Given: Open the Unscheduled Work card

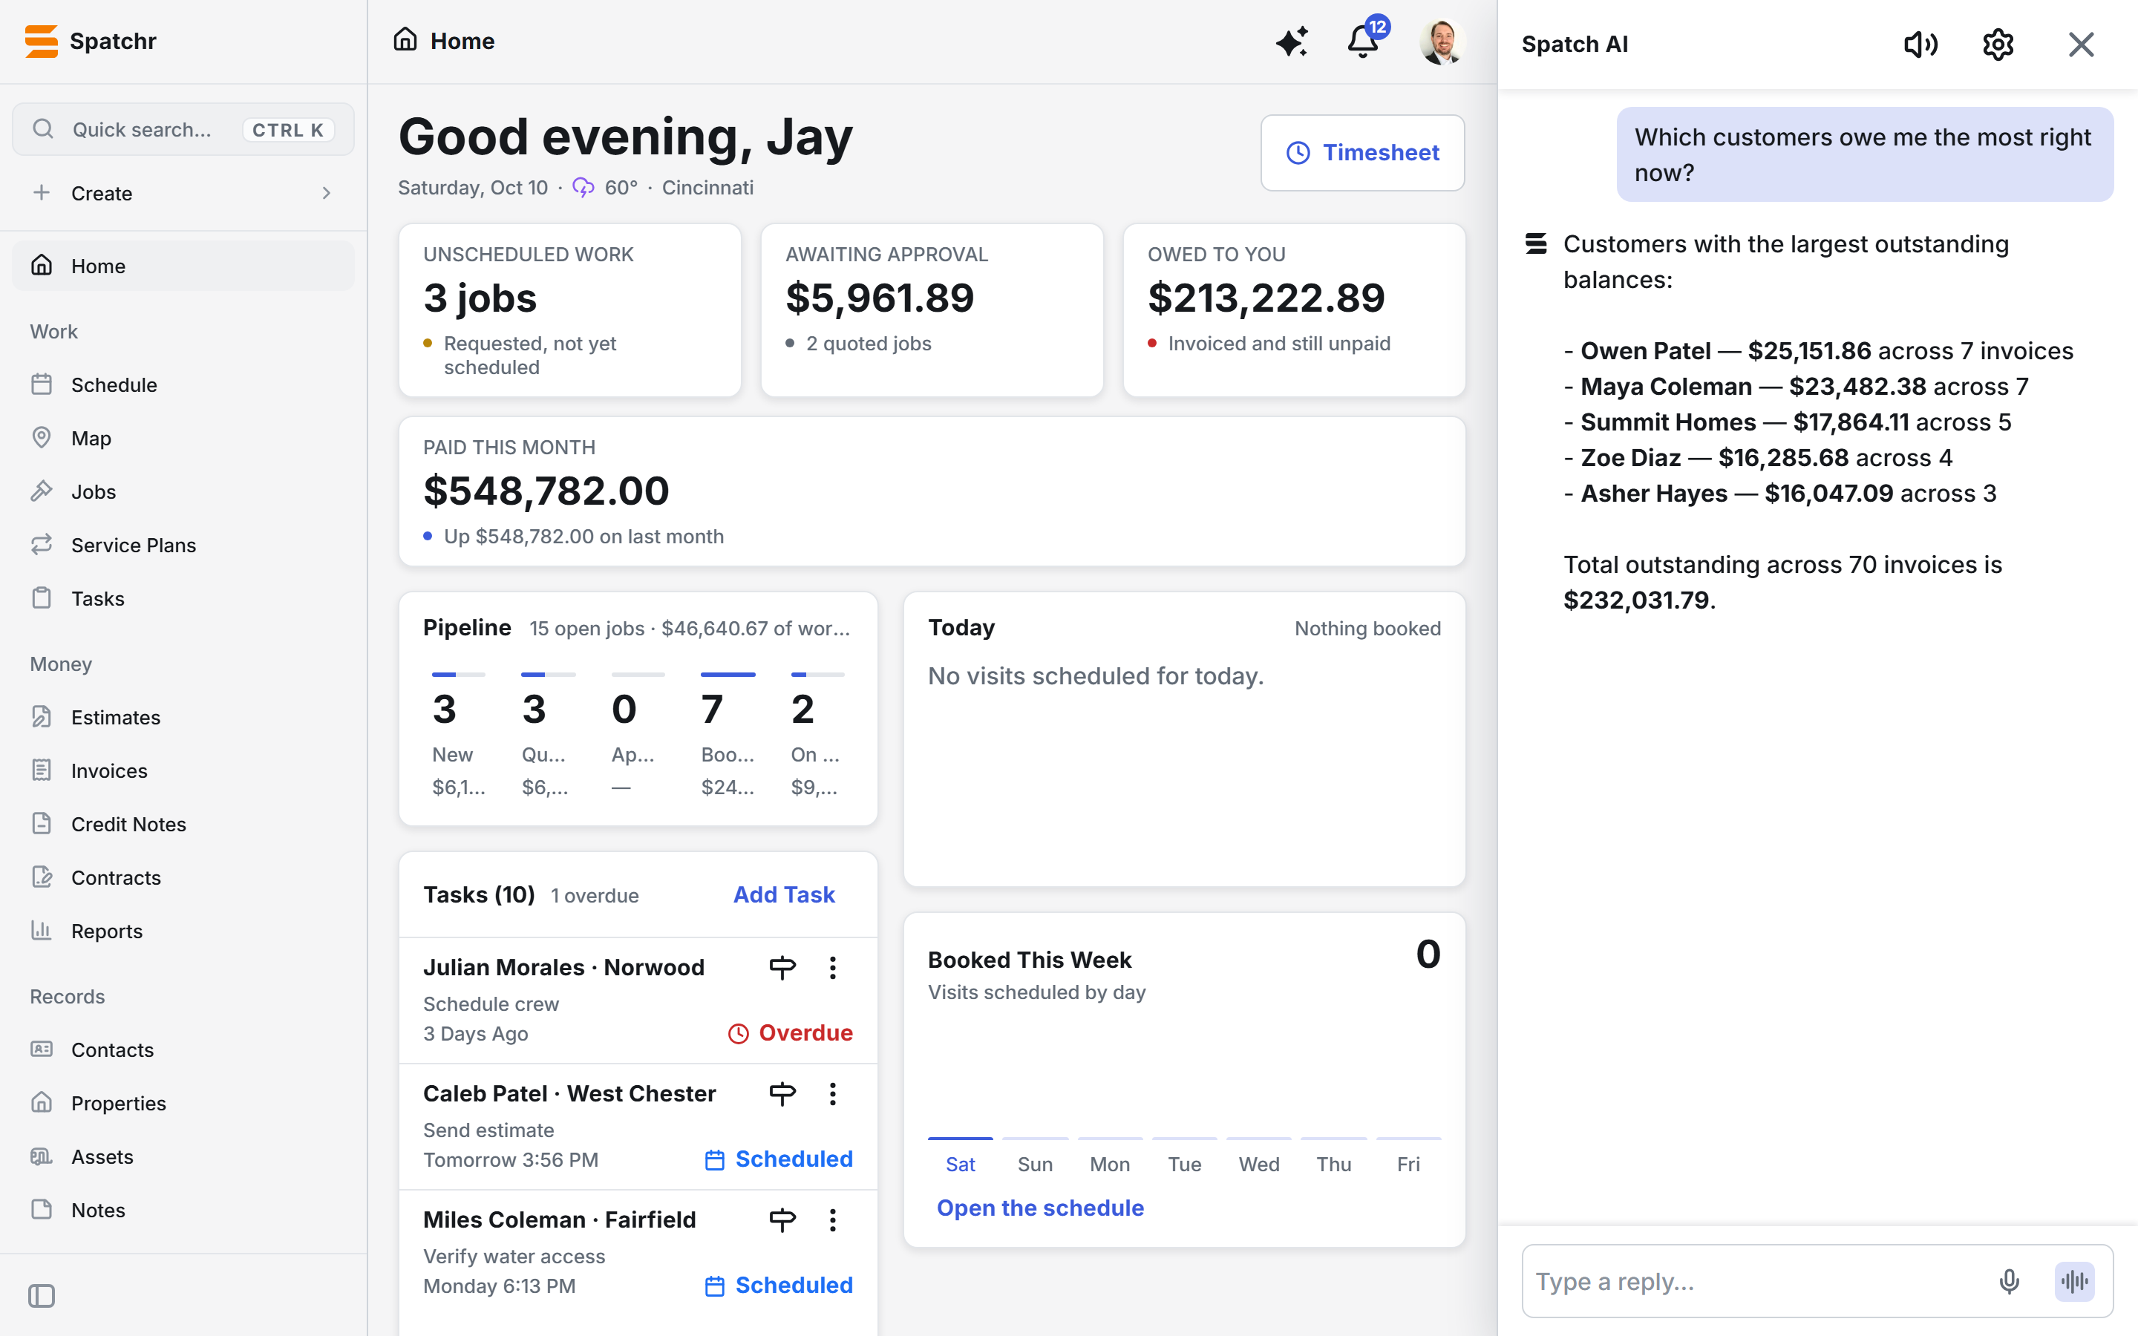Looking at the screenshot, I should point(570,310).
